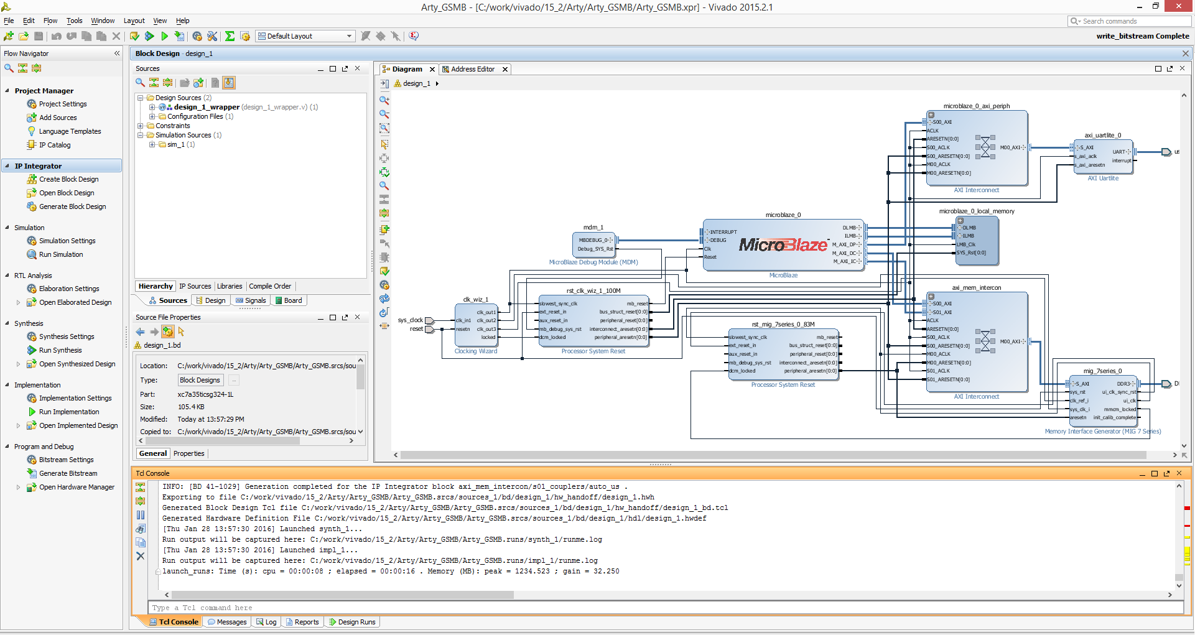Viewport: 1195px width, 635px height.
Task: Open the Default Layout dropdown
Action: (x=305, y=36)
